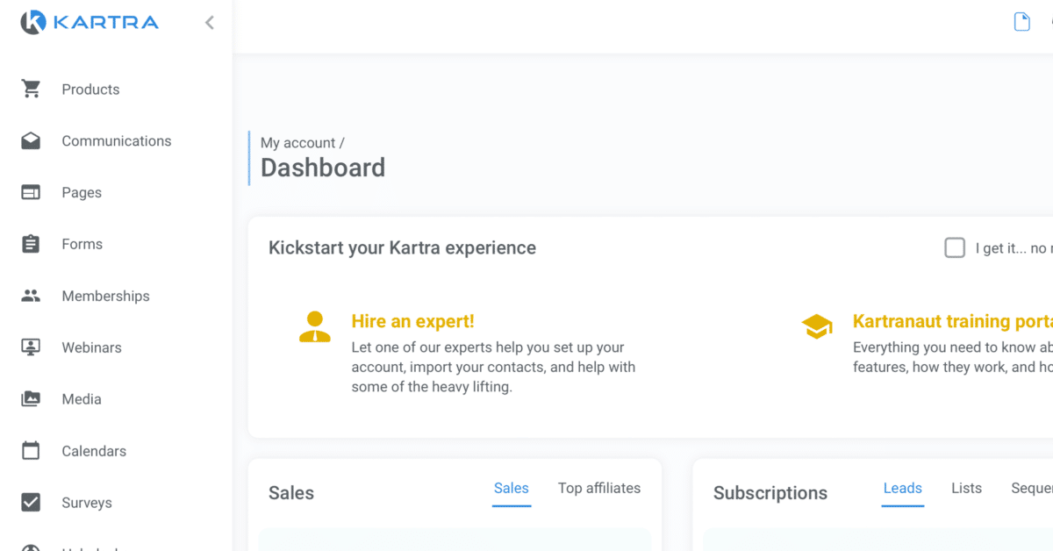Screen dimensions: 1053x551
Task: Open the 'Hire an expert!' link
Action: pyautogui.click(x=412, y=322)
